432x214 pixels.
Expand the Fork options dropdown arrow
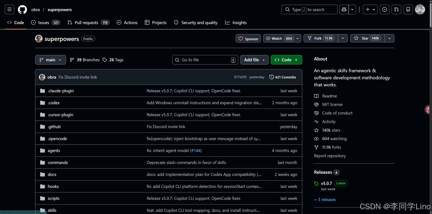click(x=343, y=38)
